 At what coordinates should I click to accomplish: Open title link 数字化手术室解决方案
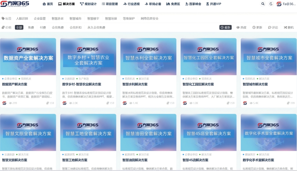click(x=258, y=160)
